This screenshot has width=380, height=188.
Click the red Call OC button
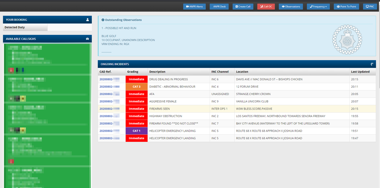click(x=266, y=6)
